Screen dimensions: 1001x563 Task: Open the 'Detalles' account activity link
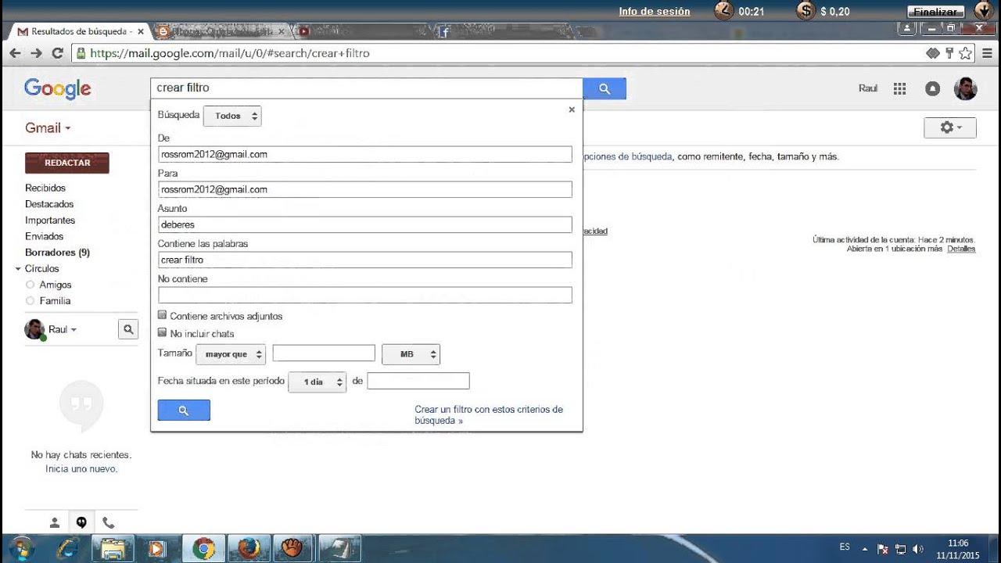(x=961, y=249)
